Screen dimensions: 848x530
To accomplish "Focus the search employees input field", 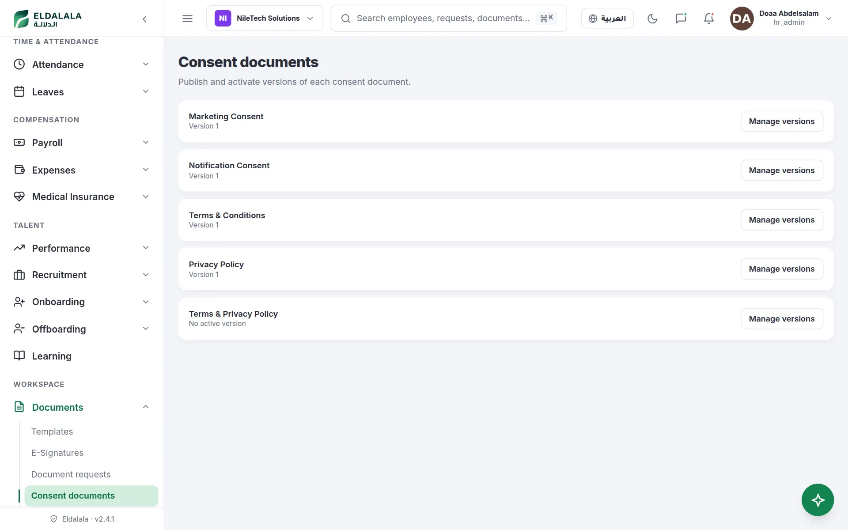I will click(x=448, y=19).
